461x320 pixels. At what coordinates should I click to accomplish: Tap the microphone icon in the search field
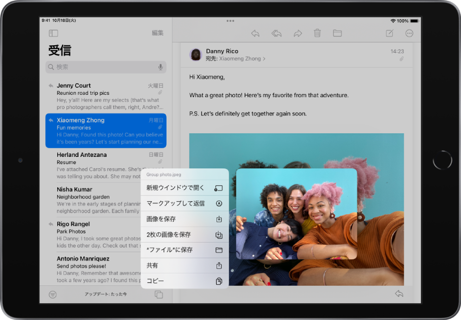click(x=160, y=67)
